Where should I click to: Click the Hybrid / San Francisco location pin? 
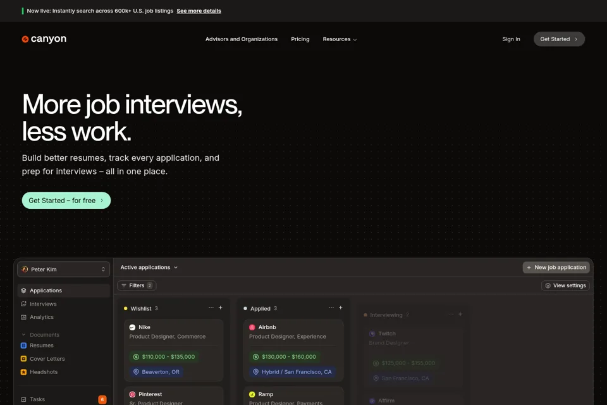tap(255, 371)
